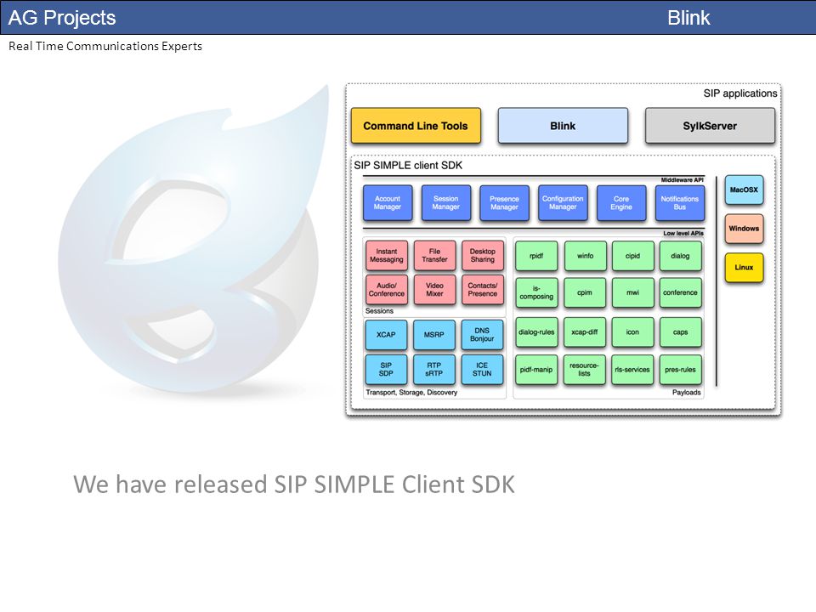Click the Instant Messaging block
Image resolution: width=816 pixels, height=612 pixels.
coord(387,256)
